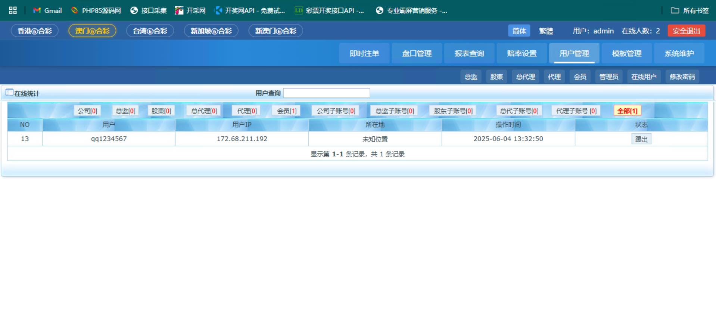
Task: Open the 用户管理 menu tab
Action: click(574, 53)
